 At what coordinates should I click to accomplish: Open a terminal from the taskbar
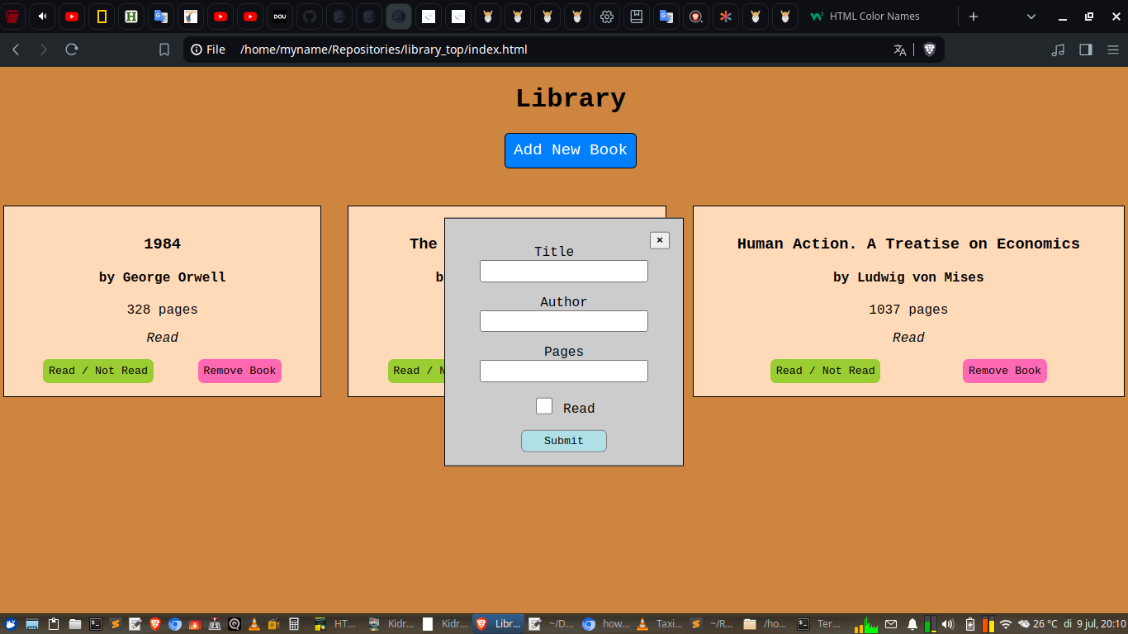[x=96, y=623]
